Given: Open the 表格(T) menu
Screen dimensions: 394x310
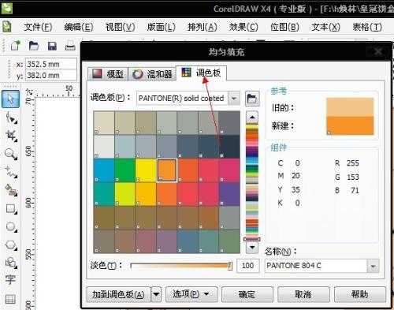Looking at the screenshot, I should point(367,27).
